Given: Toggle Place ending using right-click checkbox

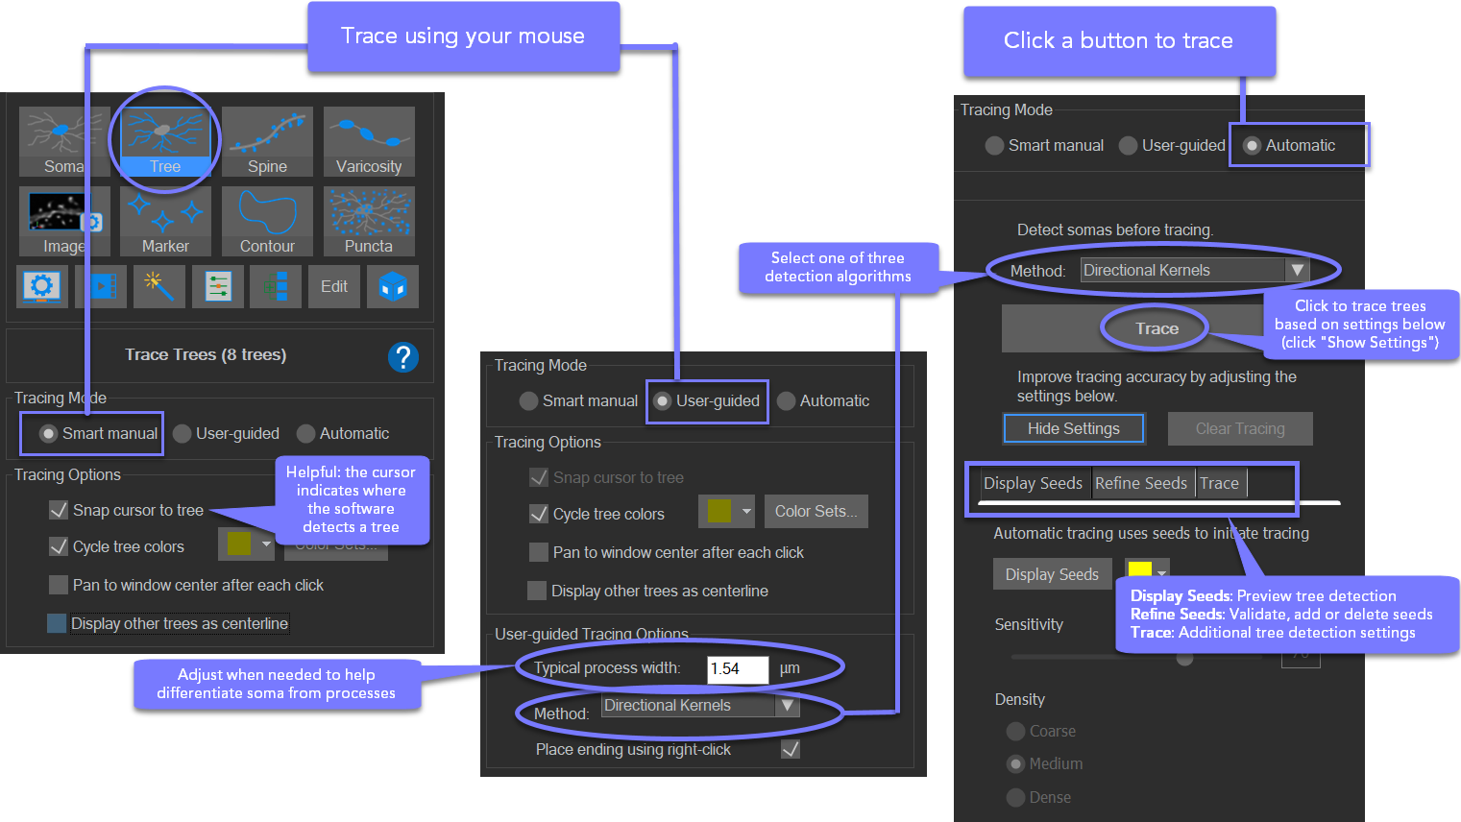Looking at the screenshot, I should click(x=791, y=749).
